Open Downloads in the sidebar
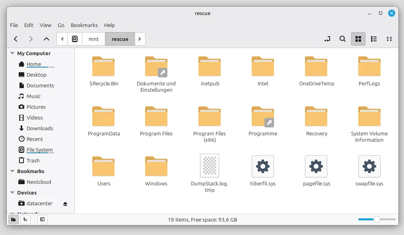This screenshot has height=235, width=404. click(39, 128)
